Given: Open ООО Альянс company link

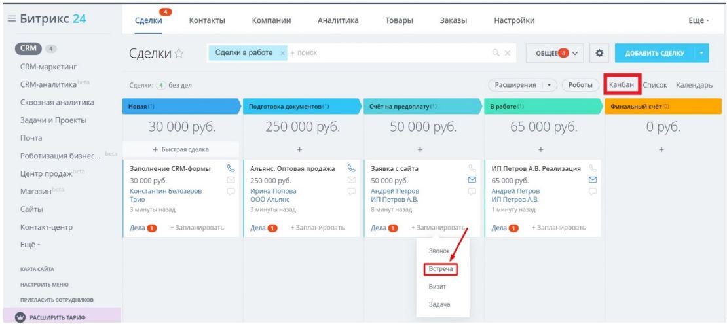Looking at the screenshot, I should pyautogui.click(x=270, y=200).
